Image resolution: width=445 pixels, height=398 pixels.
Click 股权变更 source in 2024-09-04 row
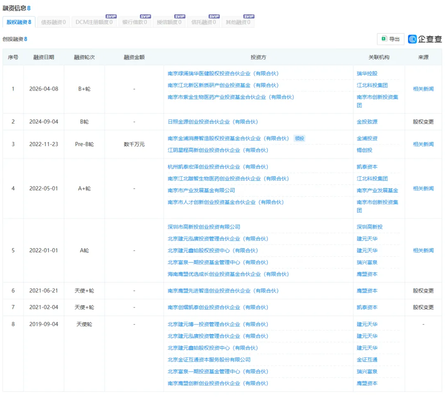pyautogui.click(x=423, y=122)
